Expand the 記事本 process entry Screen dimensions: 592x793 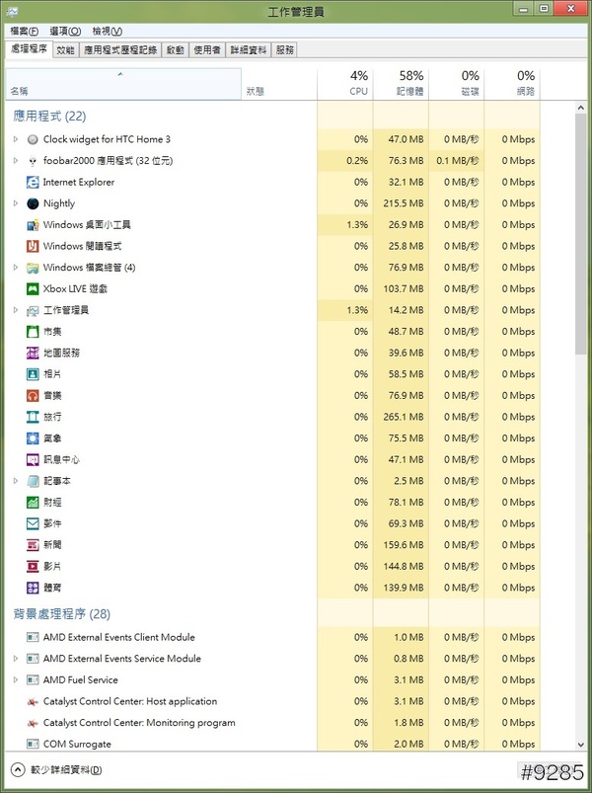click(16, 481)
